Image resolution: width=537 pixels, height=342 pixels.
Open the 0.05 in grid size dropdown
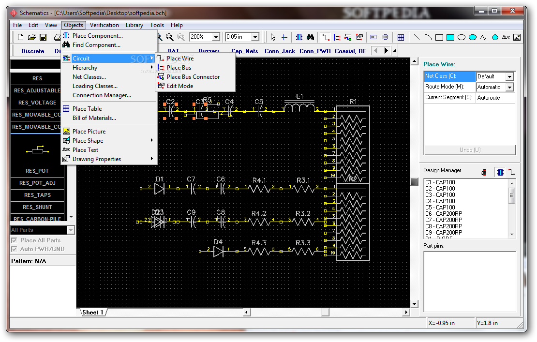255,37
